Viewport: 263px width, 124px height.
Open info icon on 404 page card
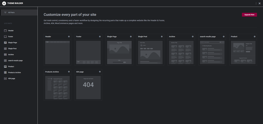click(x=100, y=72)
